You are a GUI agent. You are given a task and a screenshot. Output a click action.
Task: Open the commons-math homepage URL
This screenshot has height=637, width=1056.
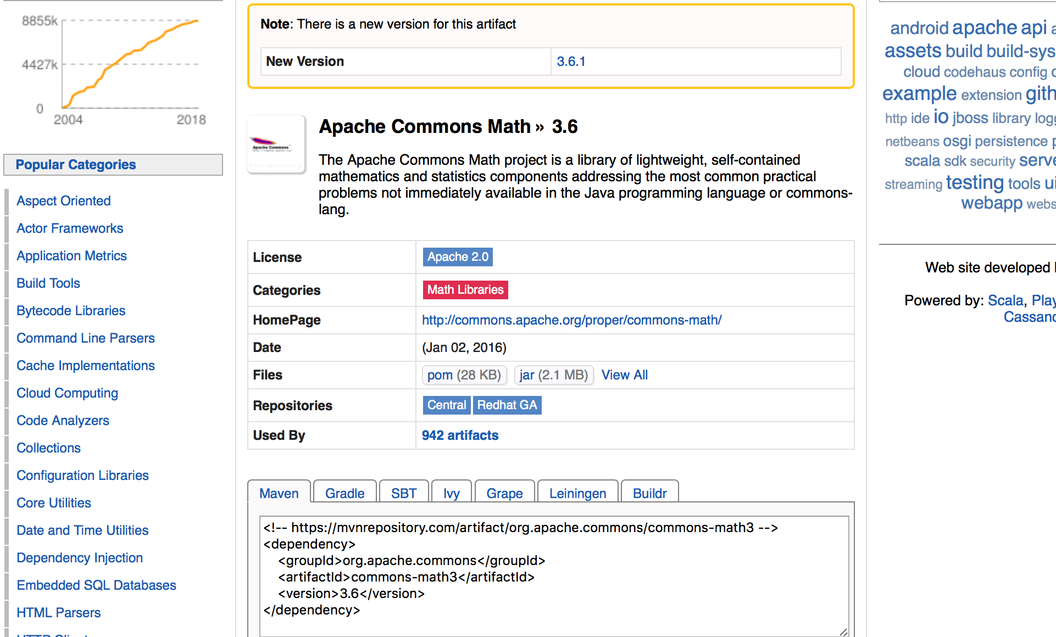571,320
